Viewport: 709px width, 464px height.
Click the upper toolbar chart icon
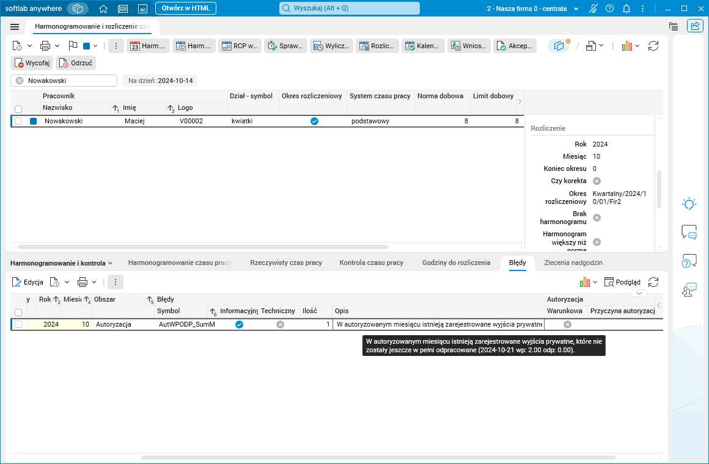click(626, 46)
